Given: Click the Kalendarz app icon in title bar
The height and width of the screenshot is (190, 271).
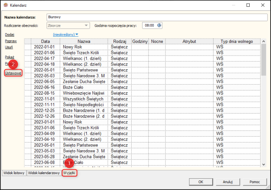Looking at the screenshot, I should click(6, 5).
